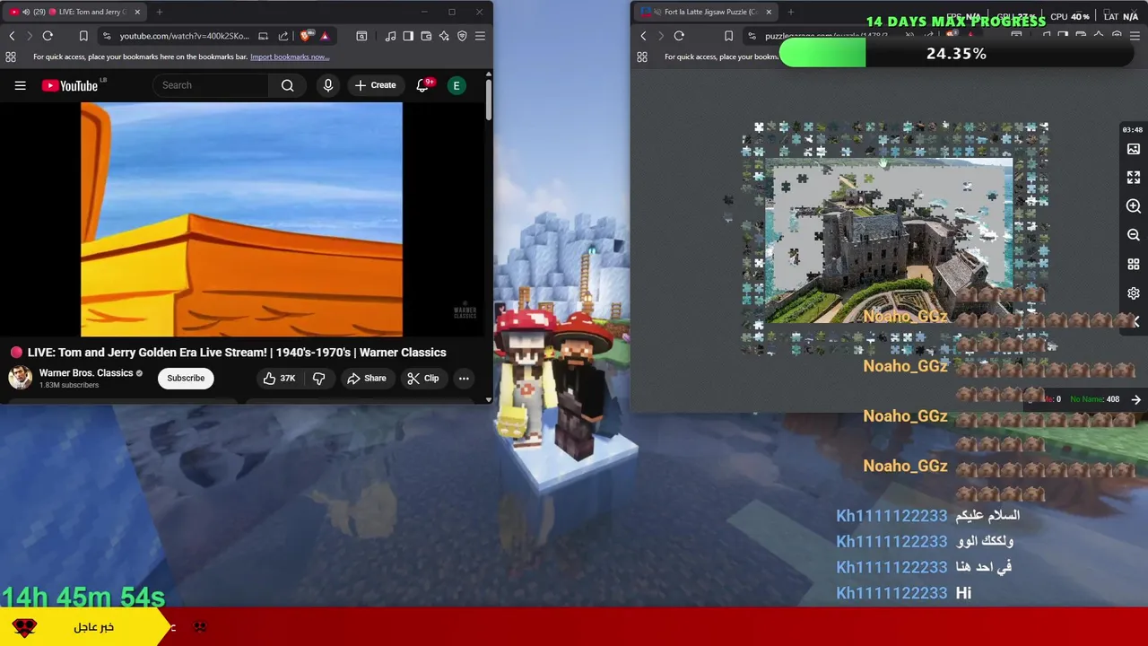Open a new tab in puzzle window

(x=790, y=12)
